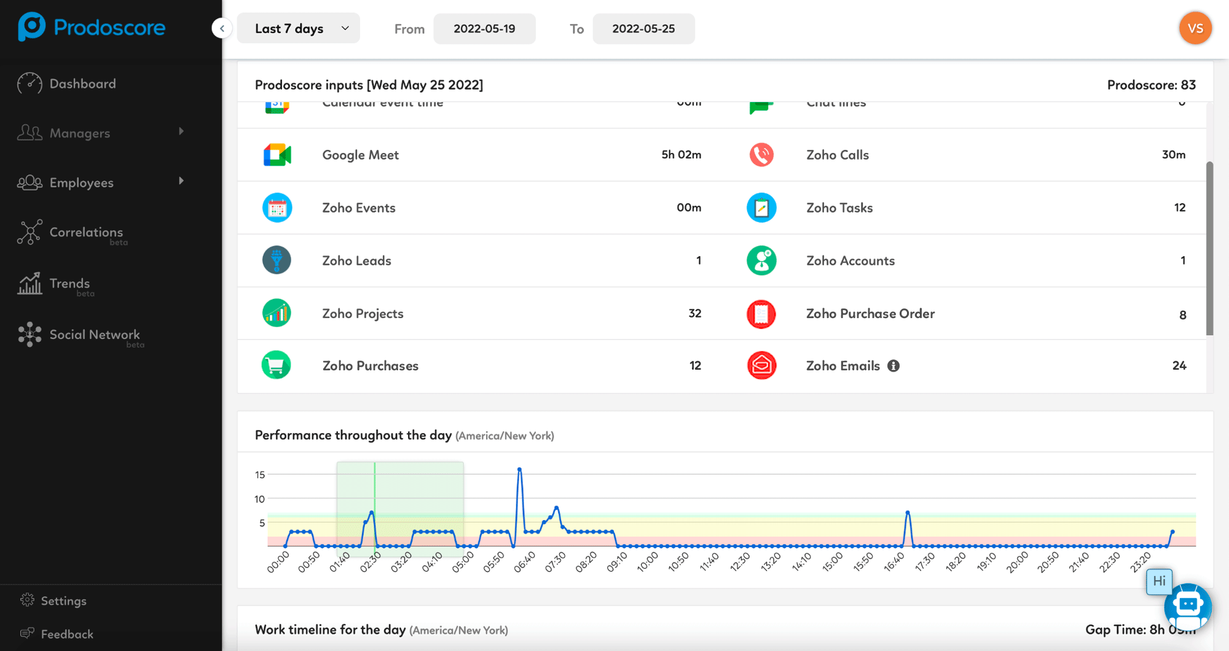Click the Zoho Projects label
This screenshot has height=651, width=1229.
point(363,313)
